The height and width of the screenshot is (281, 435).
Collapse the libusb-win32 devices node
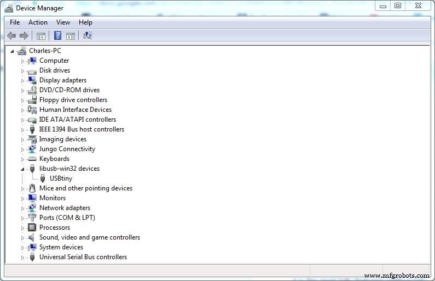tap(23, 169)
